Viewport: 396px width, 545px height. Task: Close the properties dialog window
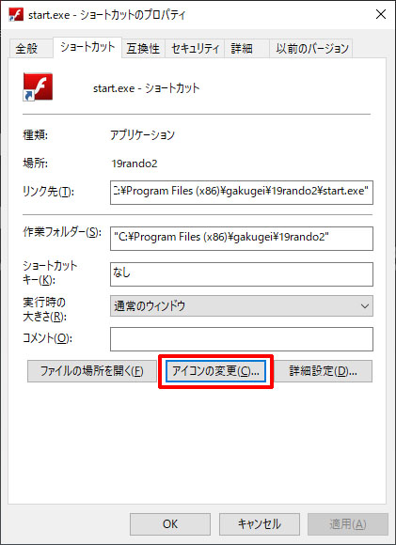[x=381, y=14]
